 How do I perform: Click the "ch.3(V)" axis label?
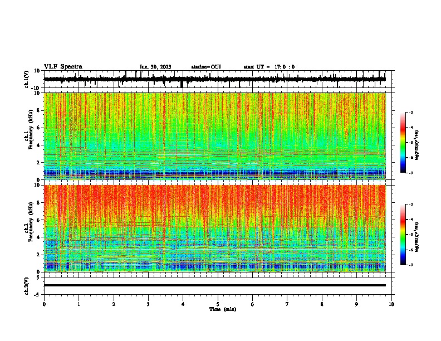pos(27,286)
